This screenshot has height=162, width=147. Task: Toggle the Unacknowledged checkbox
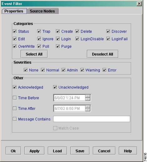(55, 87)
